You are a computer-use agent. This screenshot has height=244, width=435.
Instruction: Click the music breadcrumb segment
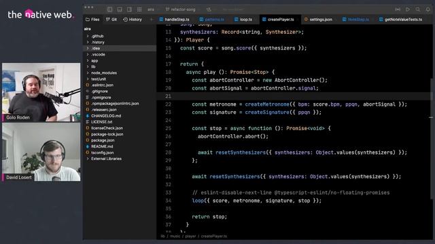coord(175,237)
